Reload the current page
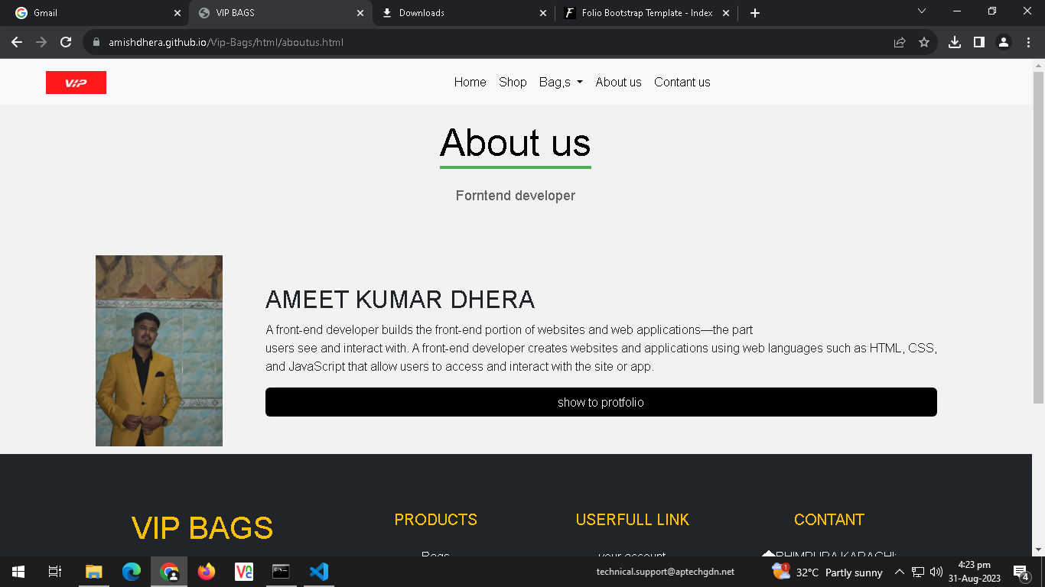The height and width of the screenshot is (587, 1045). pyautogui.click(x=65, y=42)
